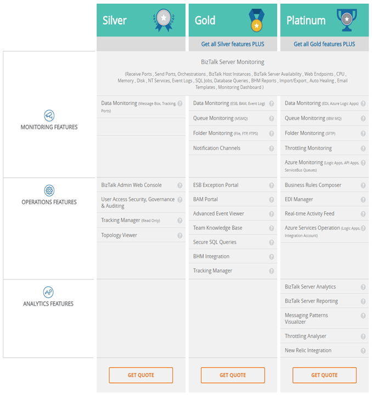Open help icon beside Notification Channels
The height and width of the screenshot is (395, 372).
pos(272,148)
